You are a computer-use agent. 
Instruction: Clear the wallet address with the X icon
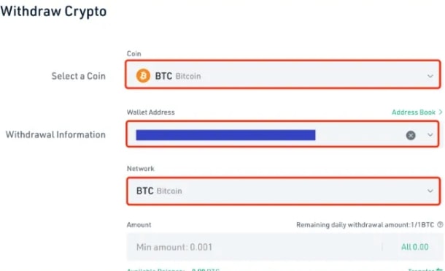(411, 135)
